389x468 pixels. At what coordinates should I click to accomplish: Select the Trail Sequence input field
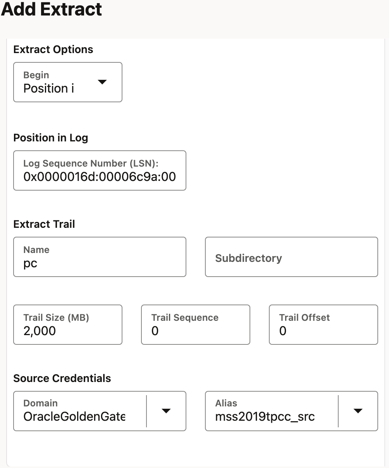click(x=195, y=325)
